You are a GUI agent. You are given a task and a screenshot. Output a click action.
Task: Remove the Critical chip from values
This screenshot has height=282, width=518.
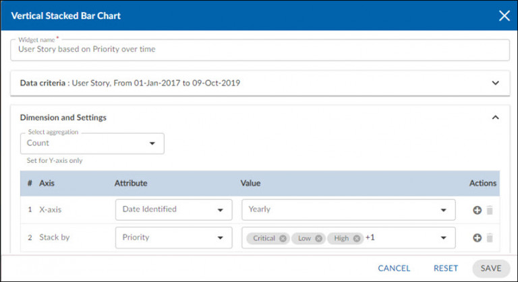(283, 238)
